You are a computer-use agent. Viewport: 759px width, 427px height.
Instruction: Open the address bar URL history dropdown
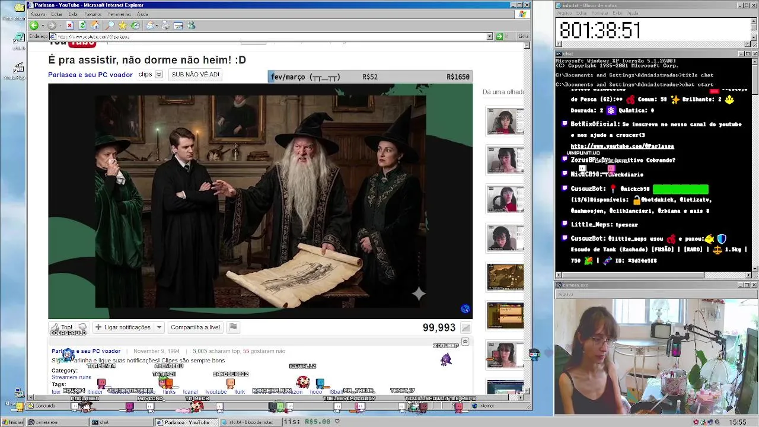tap(490, 37)
